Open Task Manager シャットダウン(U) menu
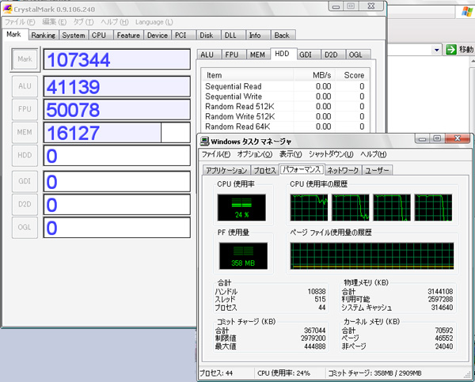 (x=331, y=154)
